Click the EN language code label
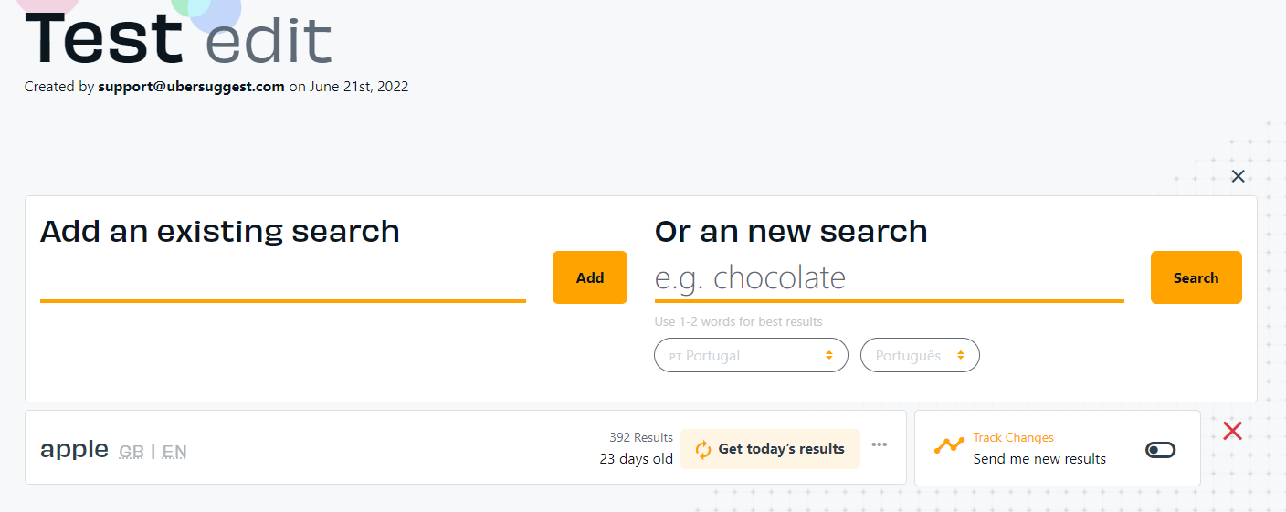Screen dimensions: 1286x512 tap(174, 451)
